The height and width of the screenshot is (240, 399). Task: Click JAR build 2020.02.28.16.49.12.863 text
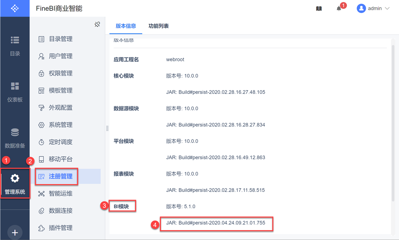pyautogui.click(x=216, y=157)
